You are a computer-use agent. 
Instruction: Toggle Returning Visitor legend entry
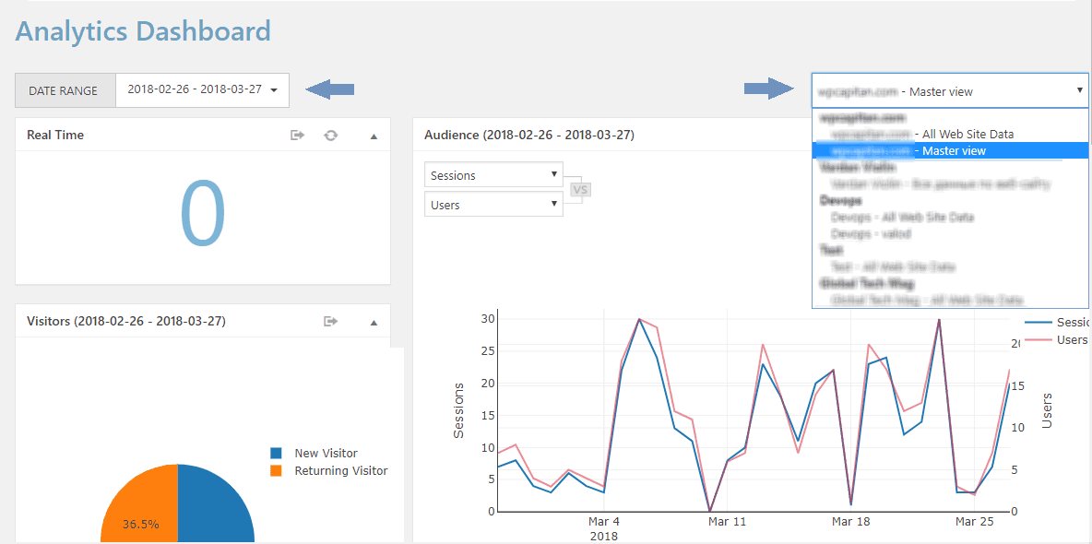(328, 471)
